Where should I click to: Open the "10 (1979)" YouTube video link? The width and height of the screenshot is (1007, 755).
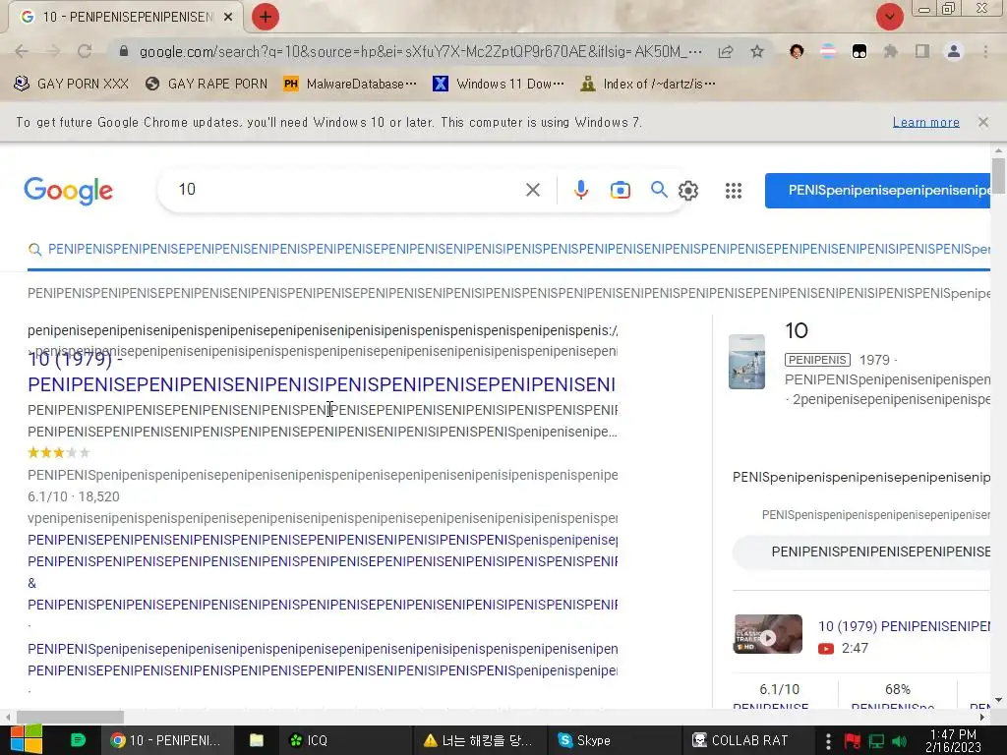coord(904,626)
